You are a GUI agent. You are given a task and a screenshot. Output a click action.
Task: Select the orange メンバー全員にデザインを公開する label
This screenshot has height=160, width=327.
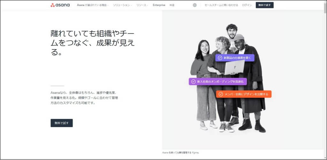tap(246, 94)
